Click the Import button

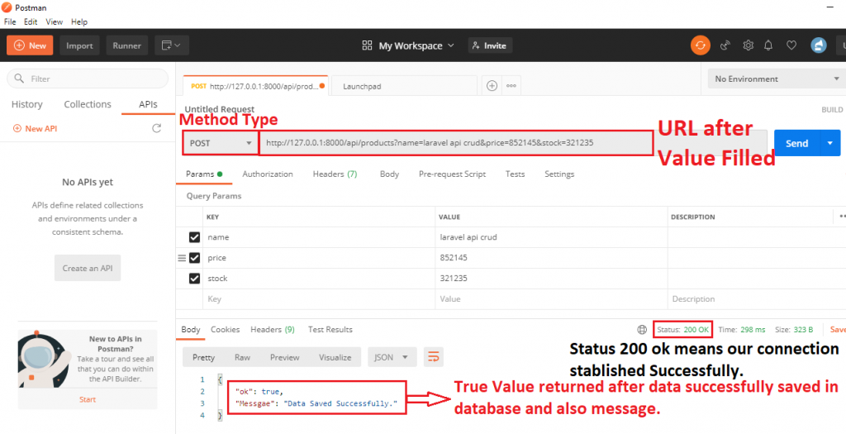79,45
